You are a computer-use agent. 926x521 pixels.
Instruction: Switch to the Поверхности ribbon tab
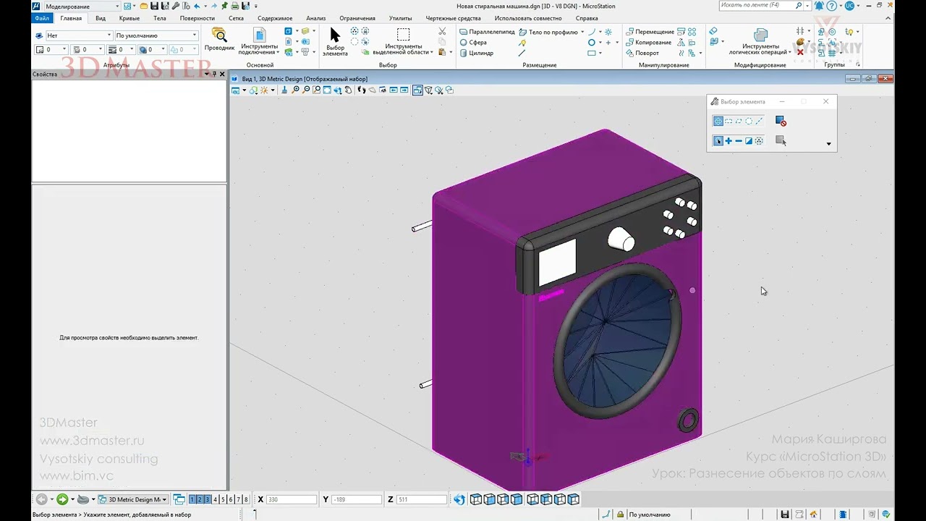[x=197, y=18]
